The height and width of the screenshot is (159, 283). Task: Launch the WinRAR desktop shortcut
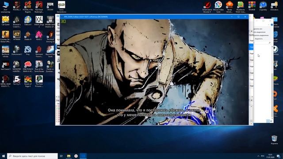(252, 6)
